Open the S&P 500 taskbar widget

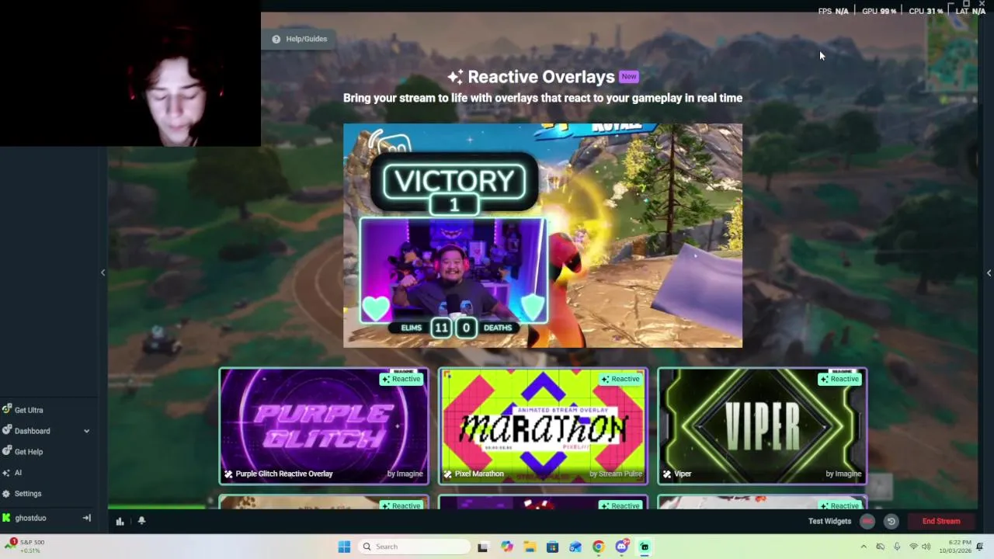point(25,546)
